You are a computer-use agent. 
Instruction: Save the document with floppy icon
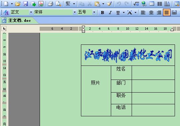26,4
